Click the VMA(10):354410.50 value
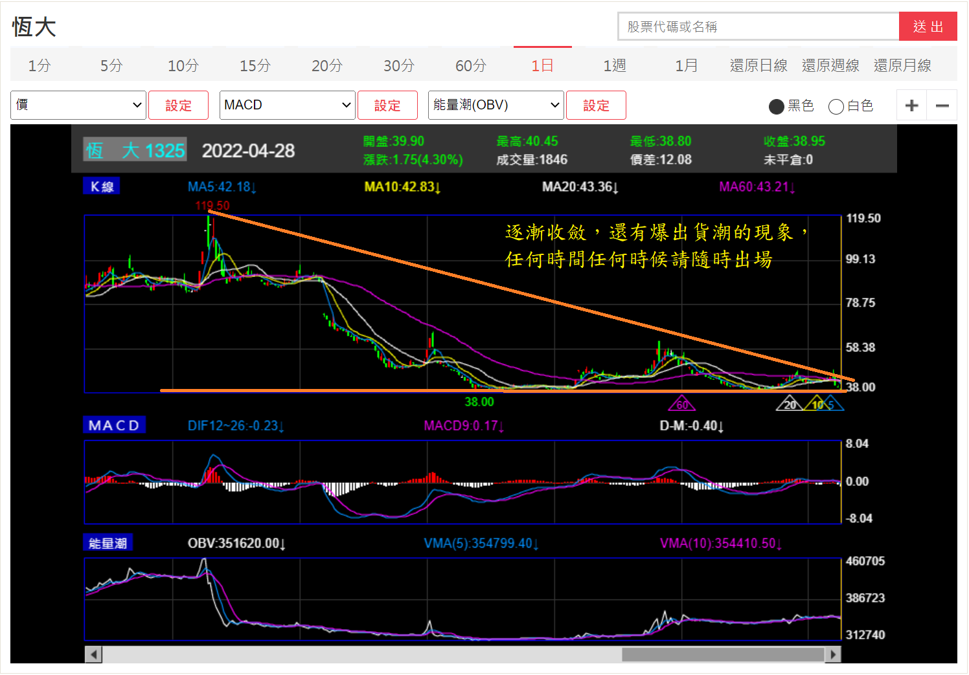This screenshot has width=969, height=675. (x=721, y=544)
